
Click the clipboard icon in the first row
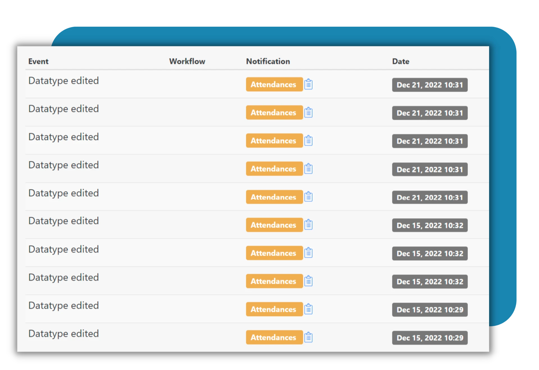pyautogui.click(x=309, y=84)
